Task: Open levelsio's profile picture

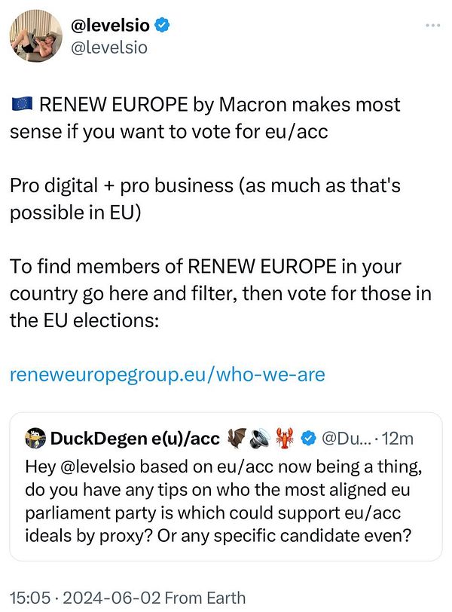Action: (x=35, y=35)
